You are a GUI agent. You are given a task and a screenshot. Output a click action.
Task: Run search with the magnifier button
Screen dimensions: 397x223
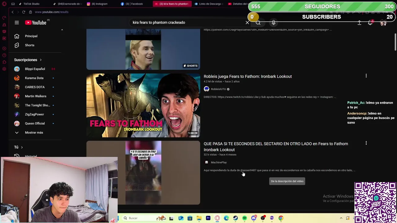pyautogui.click(x=258, y=23)
